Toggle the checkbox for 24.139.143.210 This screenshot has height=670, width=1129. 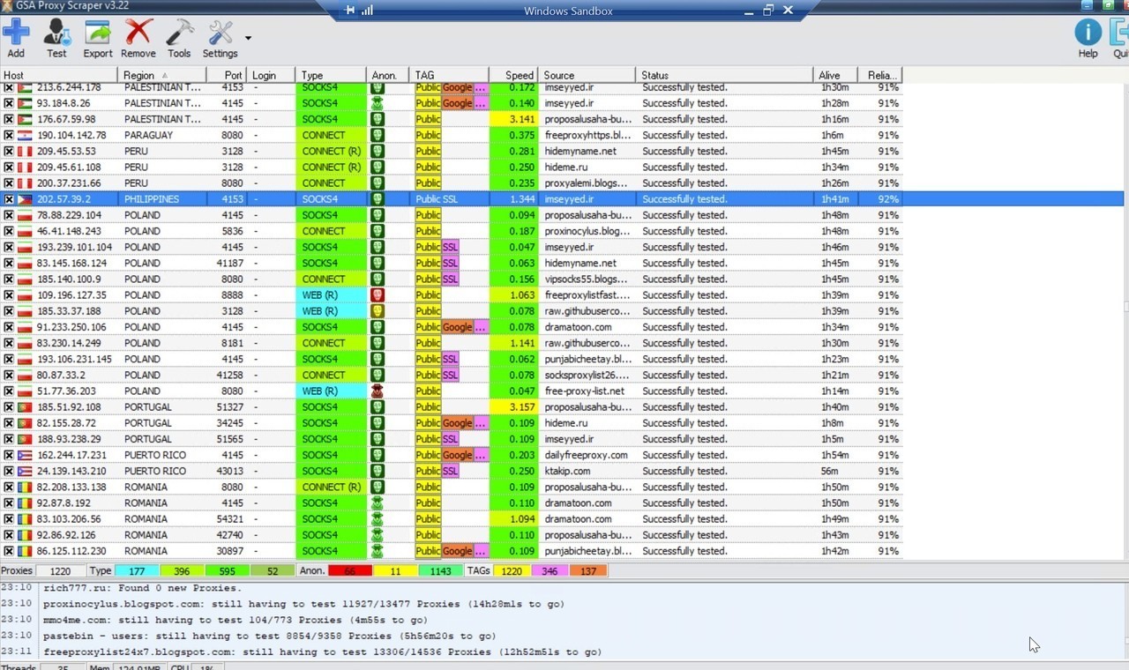(9, 472)
